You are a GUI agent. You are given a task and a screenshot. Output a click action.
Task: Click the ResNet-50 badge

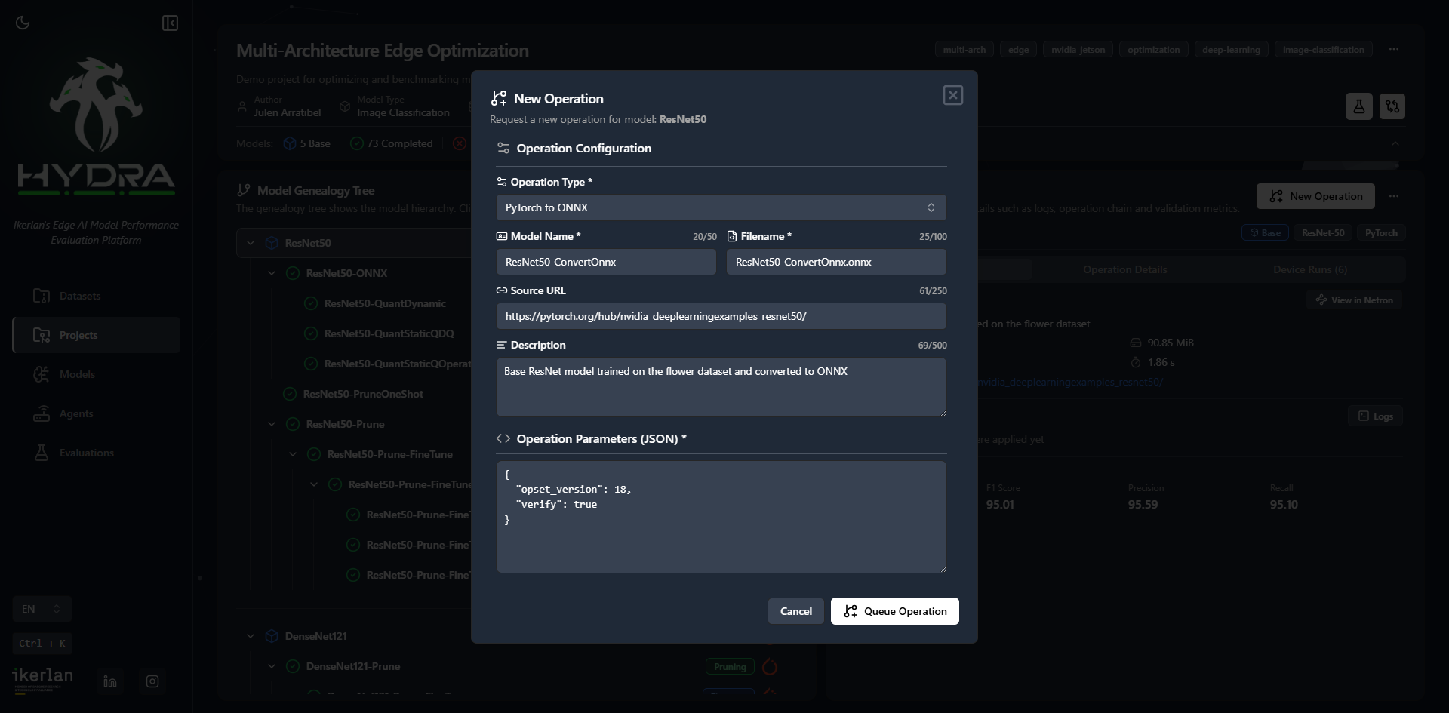[x=1323, y=233]
